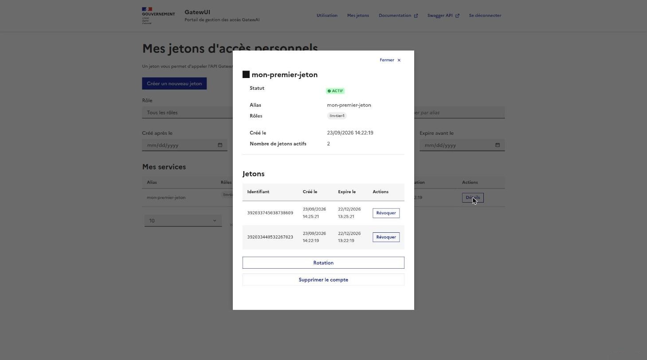
Task: Click the ACTIF status badge
Action: 335,91
